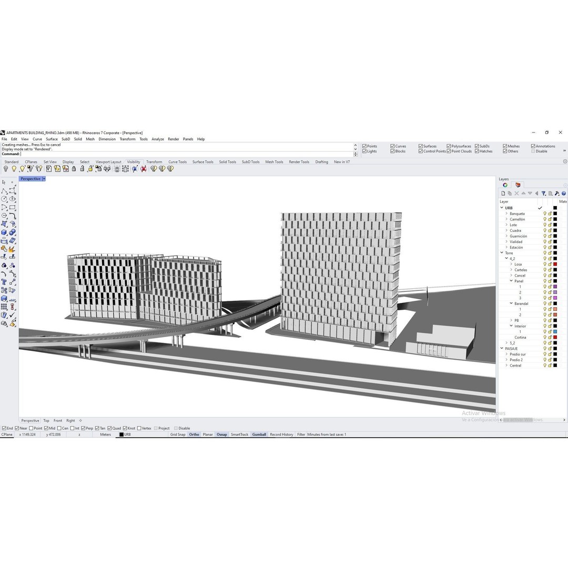Select the Explode tool
Image resolution: width=568 pixels, height=568 pixels.
pyautogui.click(x=12, y=249)
